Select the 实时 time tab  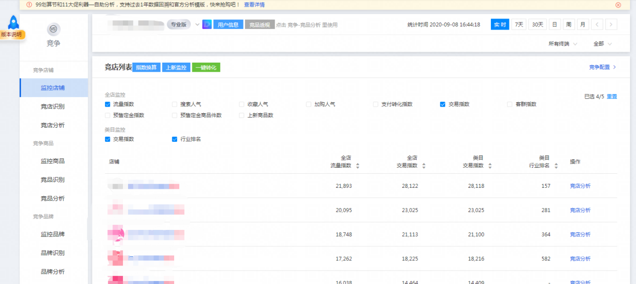pyautogui.click(x=500, y=24)
